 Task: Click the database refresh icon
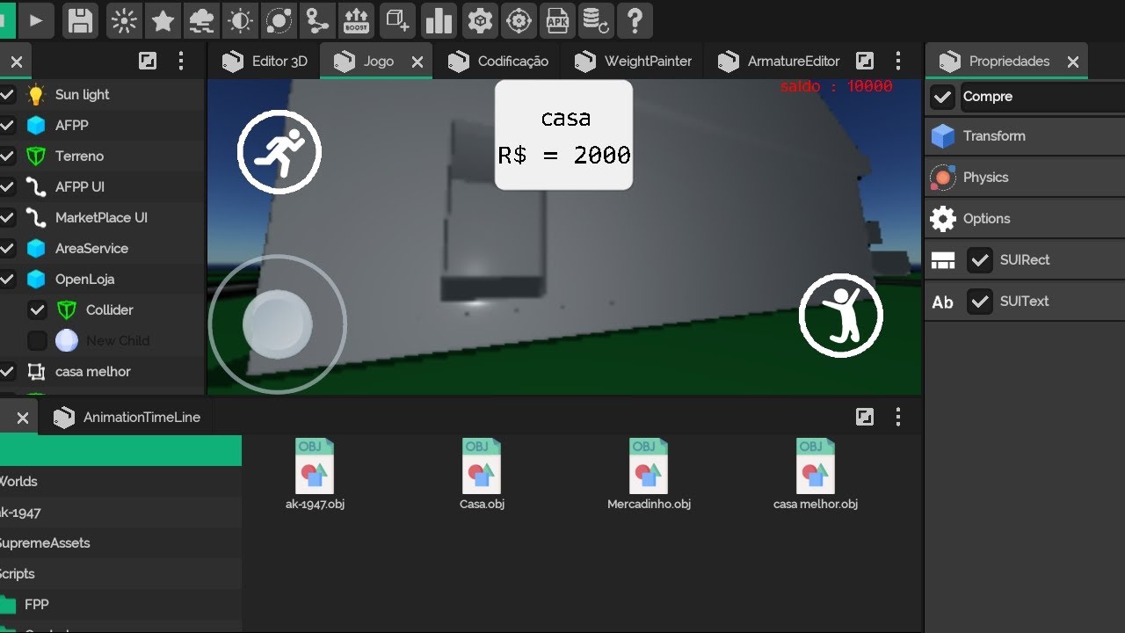596,19
